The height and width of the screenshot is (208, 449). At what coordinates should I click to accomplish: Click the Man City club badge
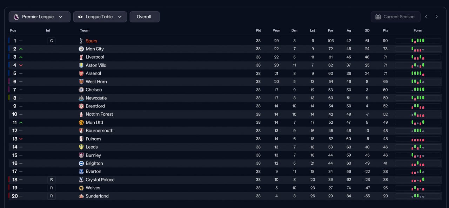81,49
